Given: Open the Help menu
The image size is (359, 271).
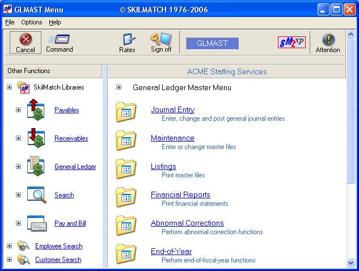Looking at the screenshot, I should click(54, 22).
